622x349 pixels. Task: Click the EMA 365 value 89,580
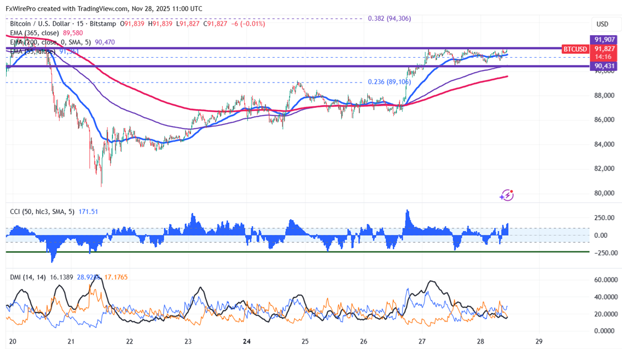point(73,33)
